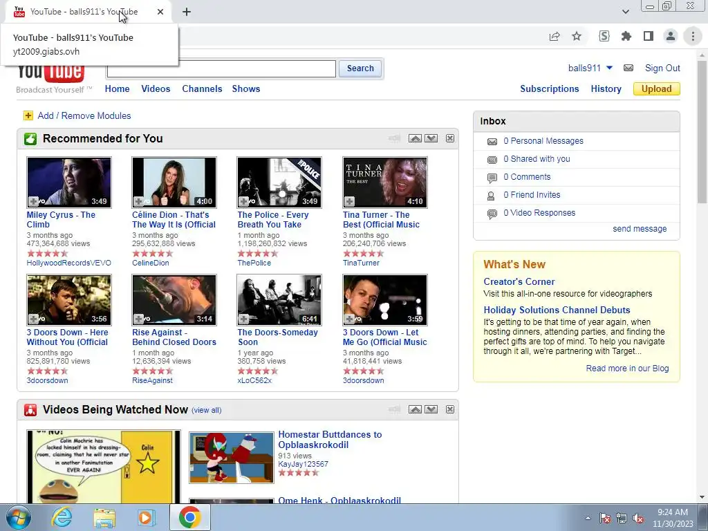Open the balls911 account dropdown arrow
The height and width of the screenshot is (531, 708).
[609, 68]
